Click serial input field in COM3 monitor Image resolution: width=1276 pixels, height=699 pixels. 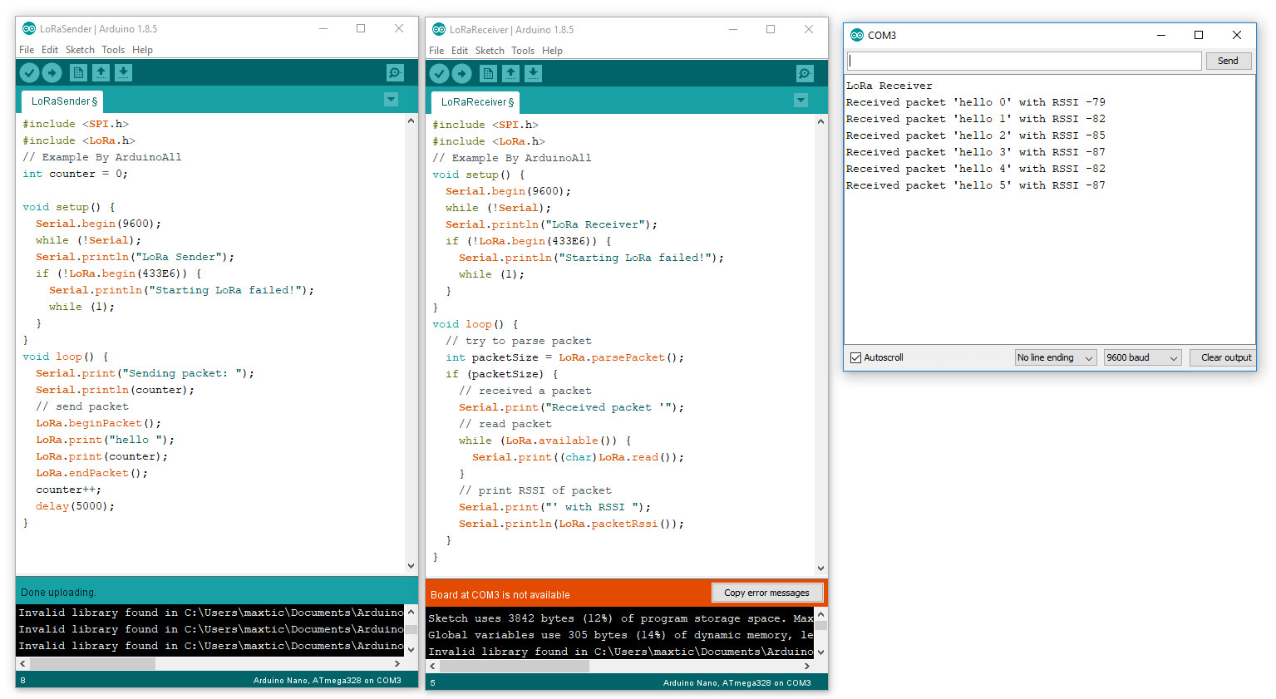(1024, 61)
